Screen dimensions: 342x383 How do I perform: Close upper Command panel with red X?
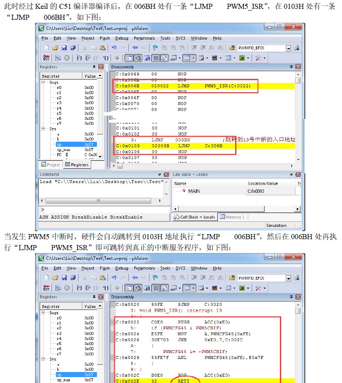[166, 174]
